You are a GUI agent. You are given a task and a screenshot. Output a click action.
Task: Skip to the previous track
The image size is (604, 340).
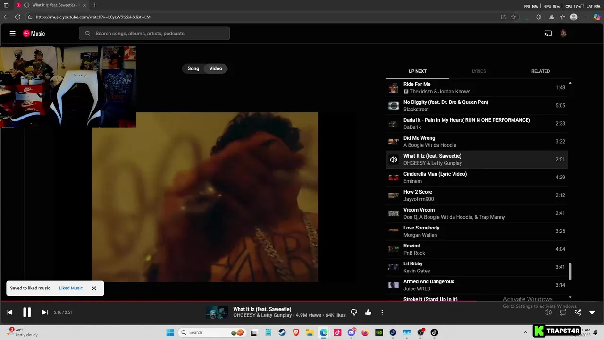(x=9, y=312)
